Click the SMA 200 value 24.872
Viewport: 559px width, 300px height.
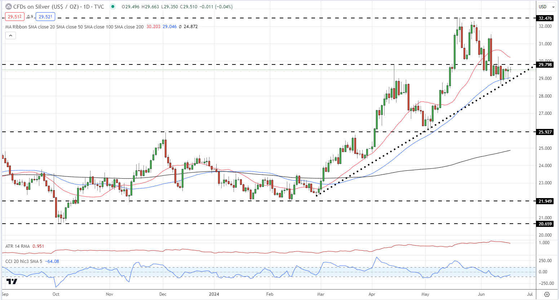[191, 27]
